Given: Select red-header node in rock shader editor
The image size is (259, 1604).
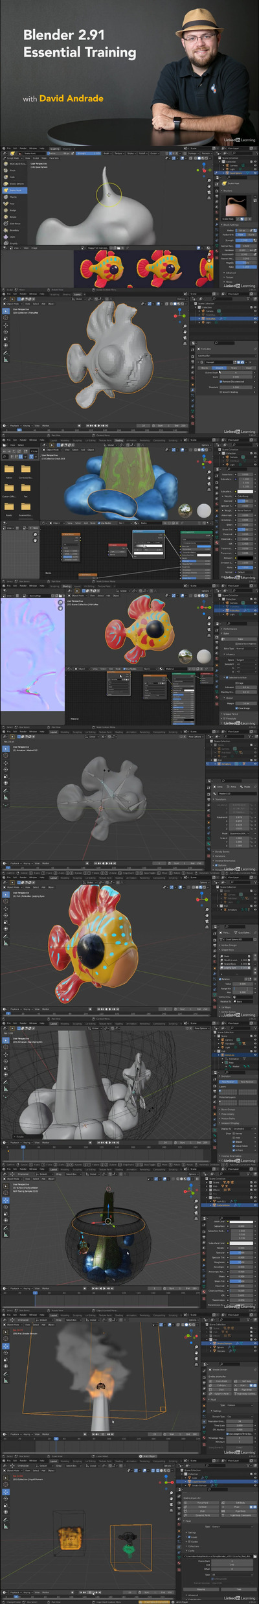Looking at the screenshot, I should pos(118,550).
